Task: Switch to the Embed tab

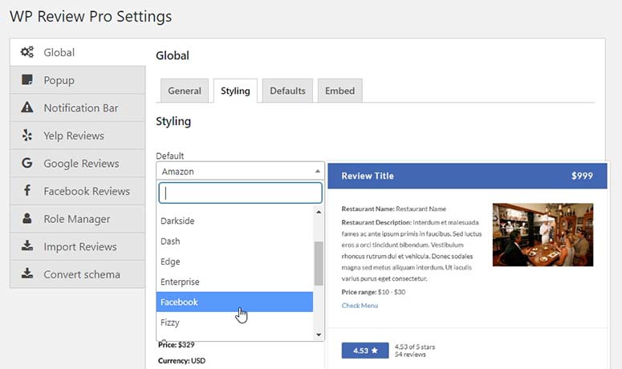Action: click(340, 91)
